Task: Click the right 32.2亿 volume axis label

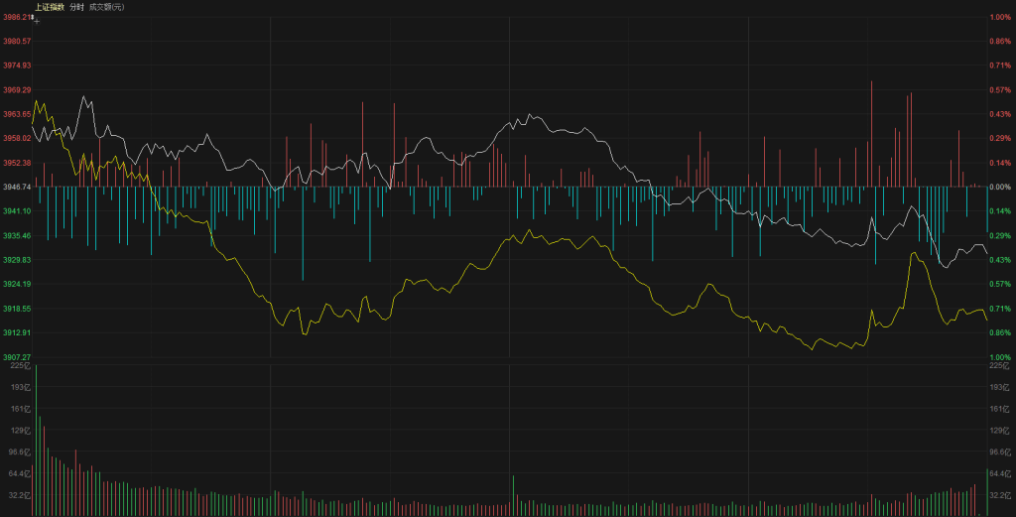Action: coord(998,494)
